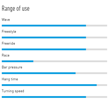Click the Wave label
The width and height of the screenshot is (108, 108).
click(6, 20)
